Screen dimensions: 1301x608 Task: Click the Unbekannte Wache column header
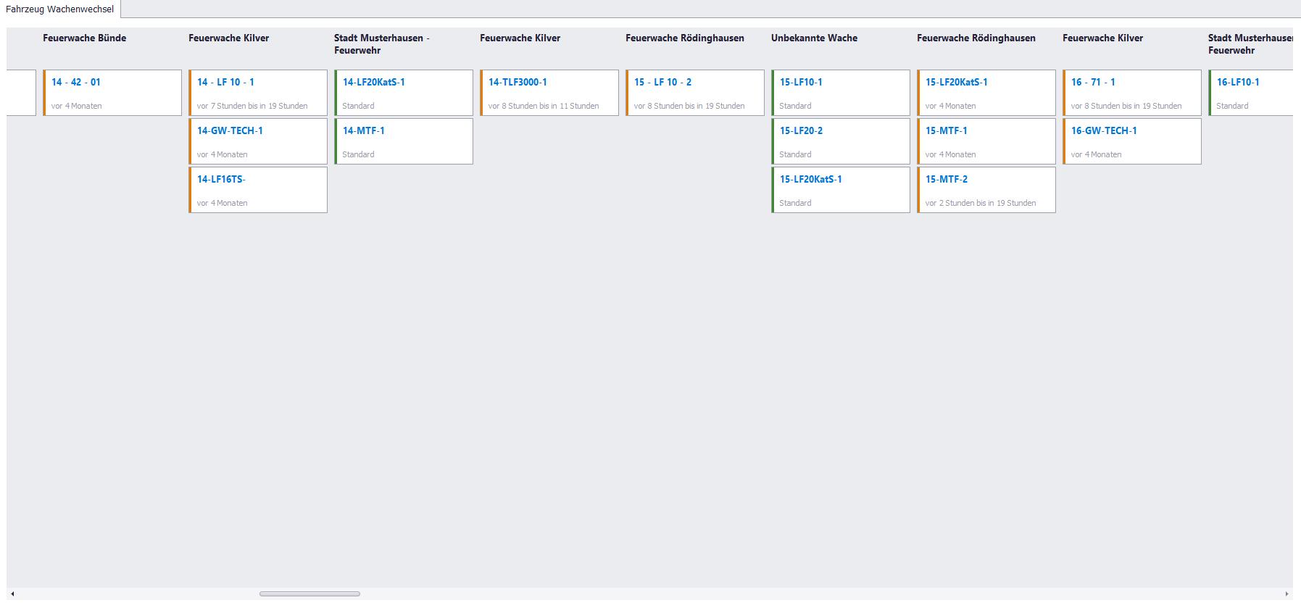click(814, 38)
